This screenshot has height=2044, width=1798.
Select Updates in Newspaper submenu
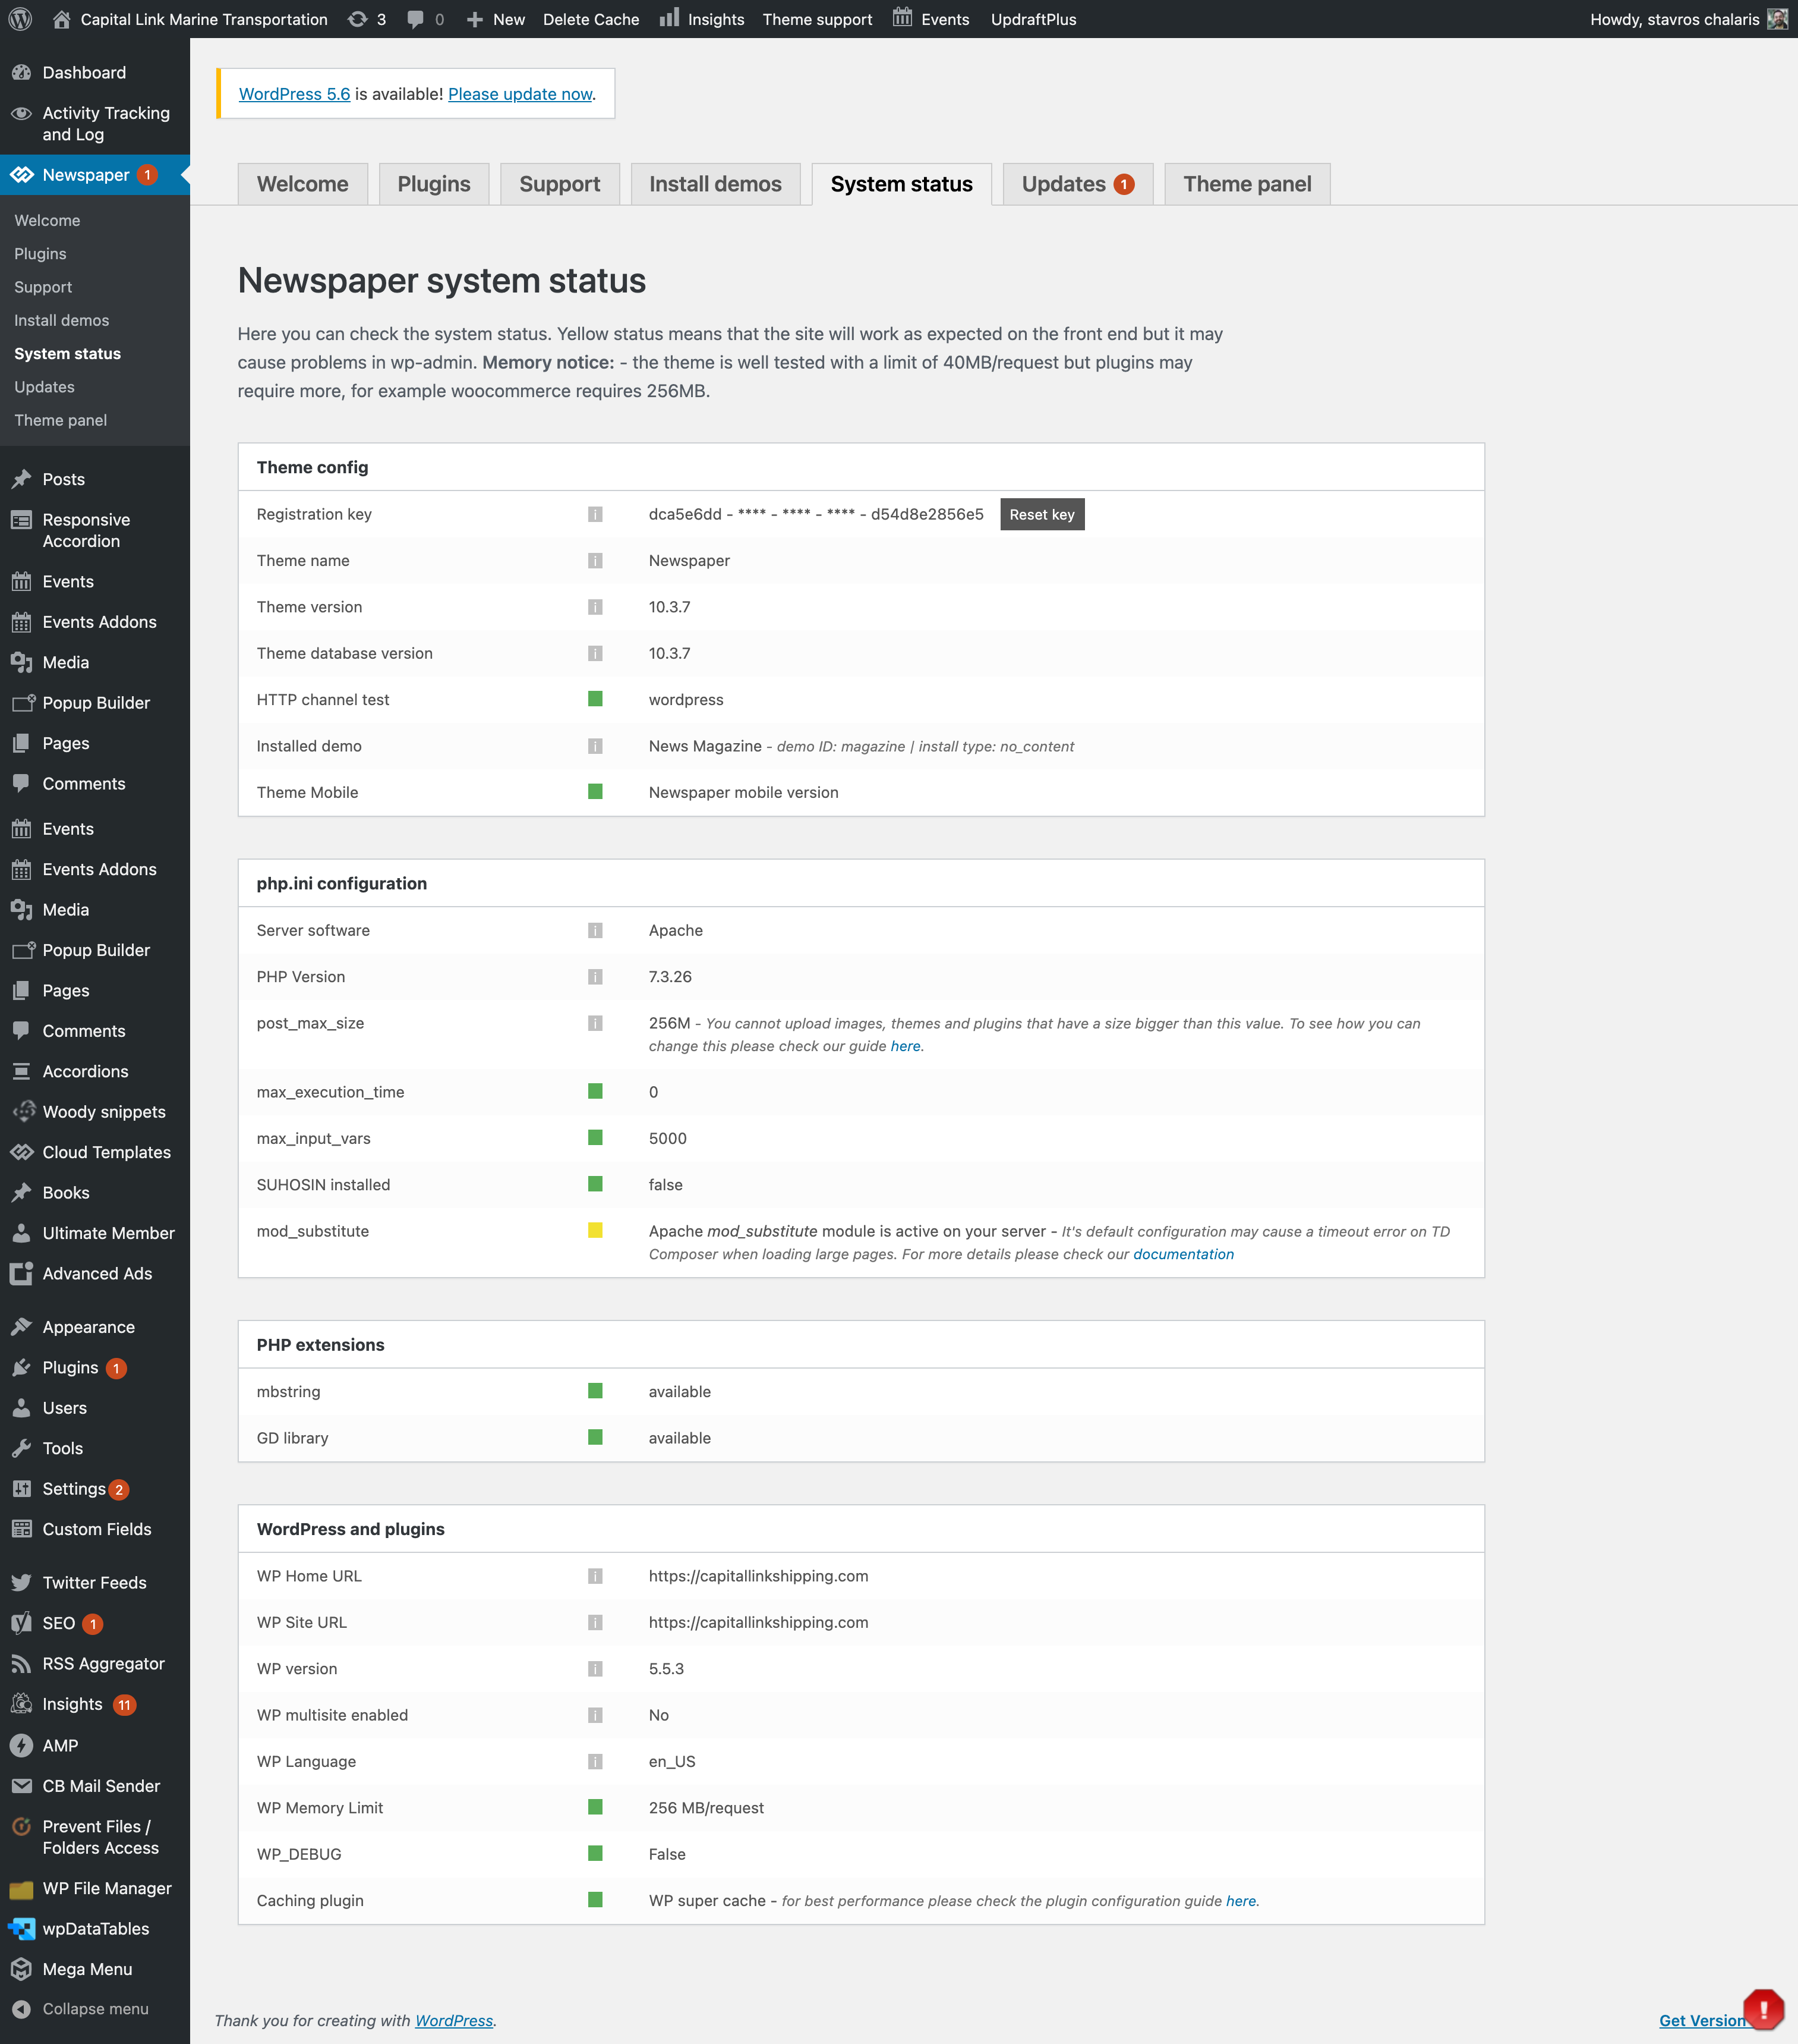44,387
